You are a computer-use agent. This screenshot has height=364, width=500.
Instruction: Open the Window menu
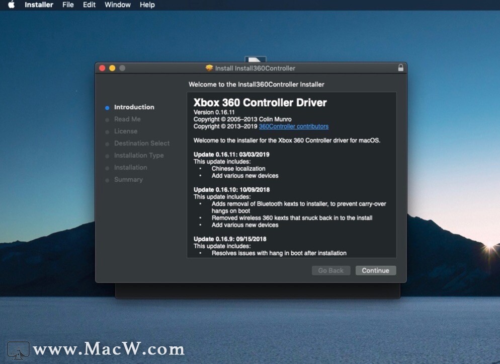pyautogui.click(x=118, y=5)
